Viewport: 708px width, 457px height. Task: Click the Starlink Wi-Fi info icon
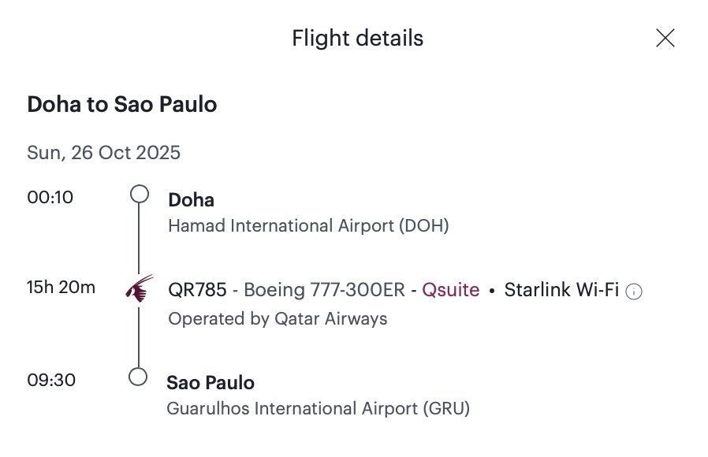coord(634,292)
